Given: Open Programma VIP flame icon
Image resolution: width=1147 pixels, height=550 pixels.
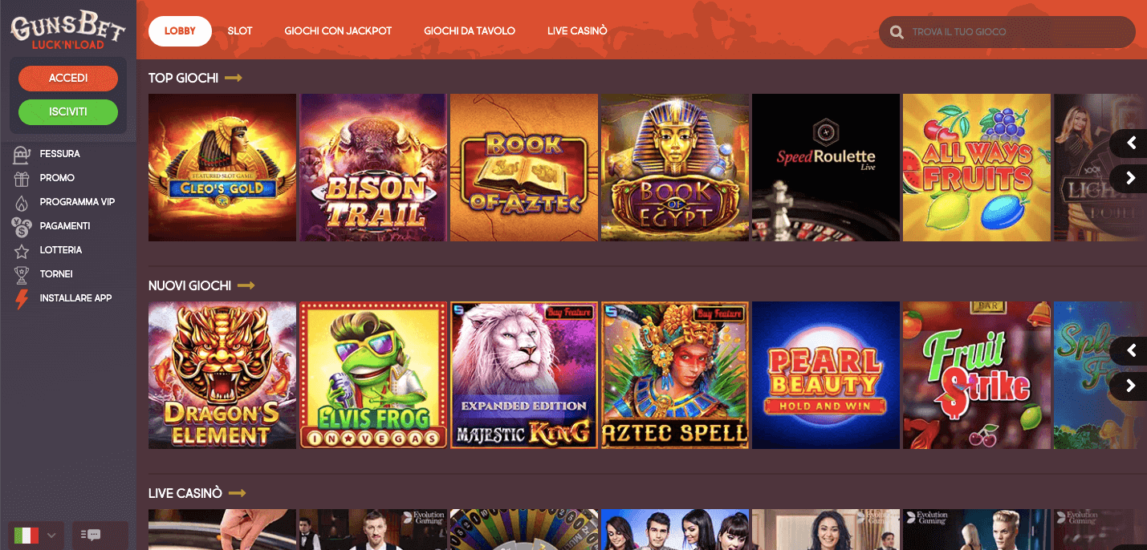Looking at the screenshot, I should (22, 202).
